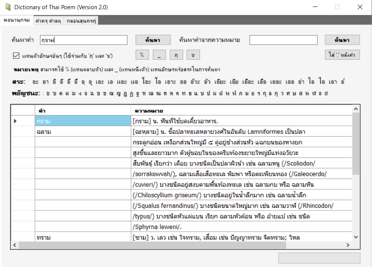The width and height of the screenshot is (372, 267).
Task: Click ค้นหา button next to word search field
Action: 153,40
